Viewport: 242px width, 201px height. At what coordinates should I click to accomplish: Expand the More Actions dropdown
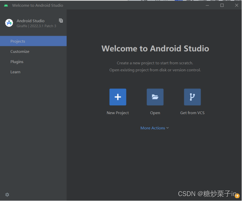pos(154,128)
